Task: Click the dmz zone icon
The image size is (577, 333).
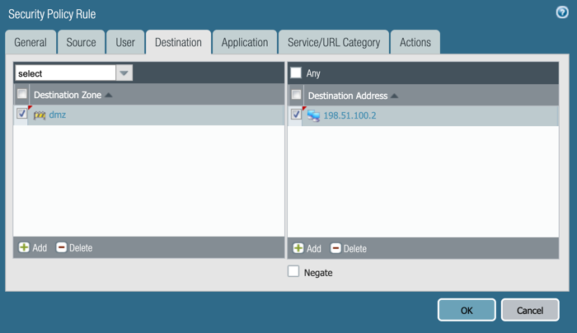Action: point(40,115)
